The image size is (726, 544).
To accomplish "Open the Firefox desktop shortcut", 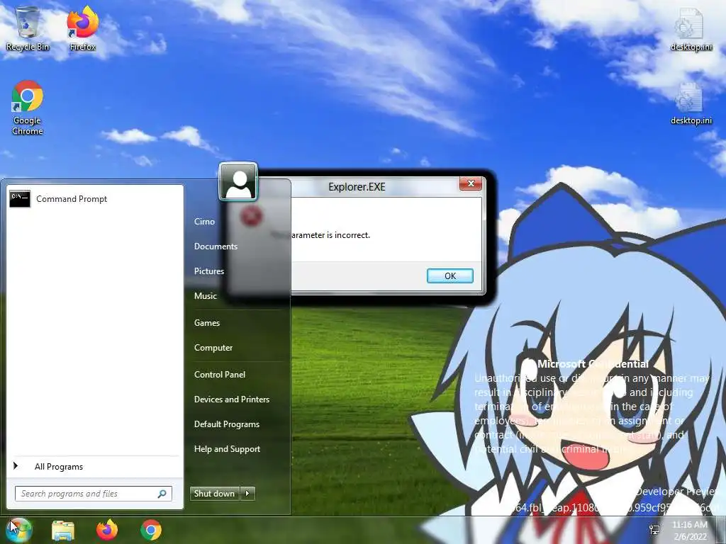I will click(x=83, y=28).
